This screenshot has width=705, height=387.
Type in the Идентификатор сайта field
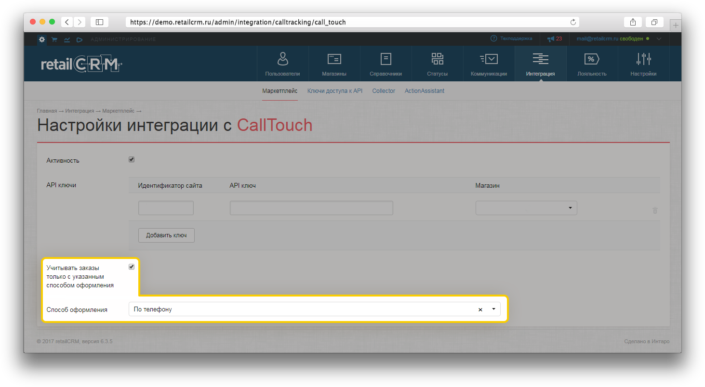coord(166,207)
